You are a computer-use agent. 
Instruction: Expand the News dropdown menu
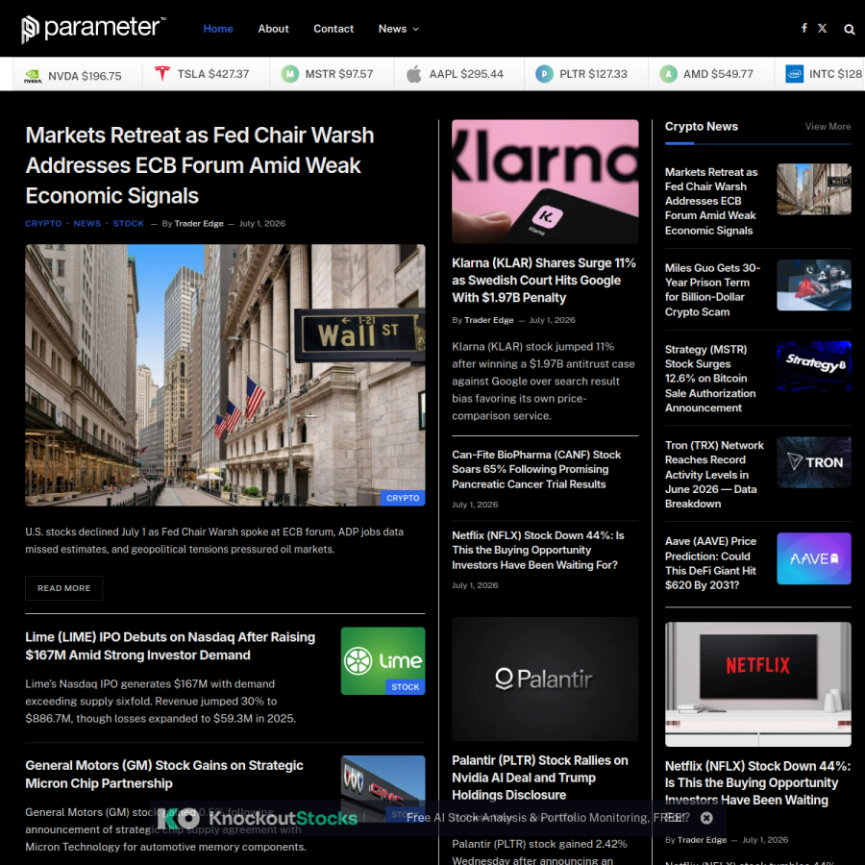tap(398, 29)
